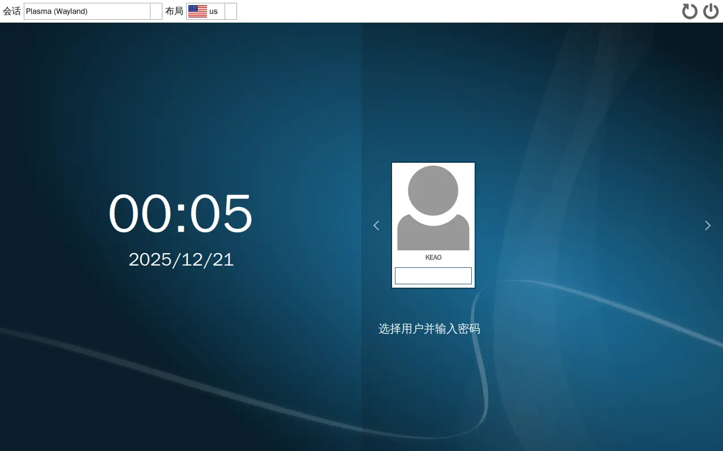Image resolution: width=723 pixels, height=451 pixels.
Task: Click the next-user navigation chevron
Action: [707, 225]
